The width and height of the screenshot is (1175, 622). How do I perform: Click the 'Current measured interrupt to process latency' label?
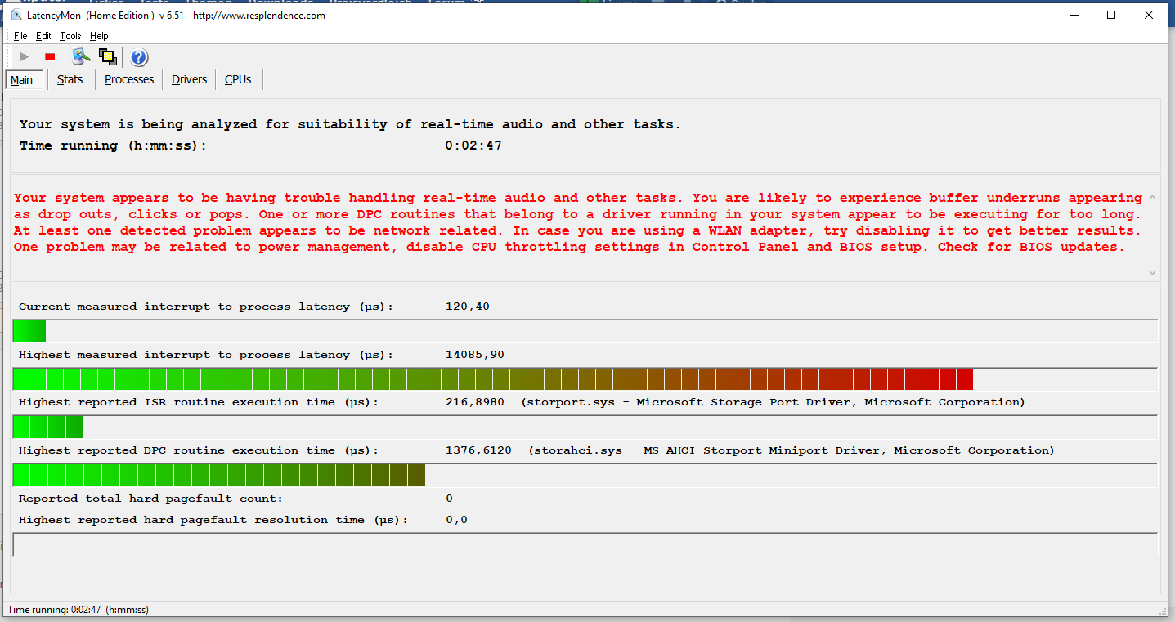pos(206,307)
